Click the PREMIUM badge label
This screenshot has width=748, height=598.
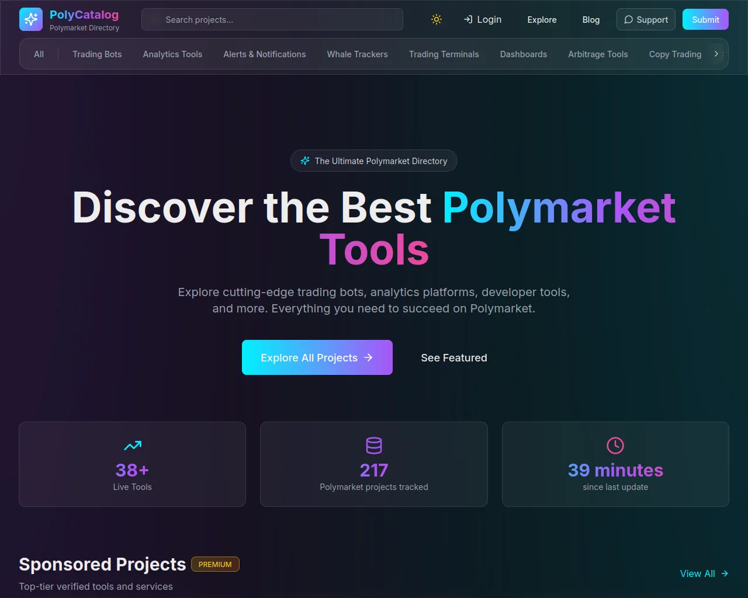[x=215, y=564]
